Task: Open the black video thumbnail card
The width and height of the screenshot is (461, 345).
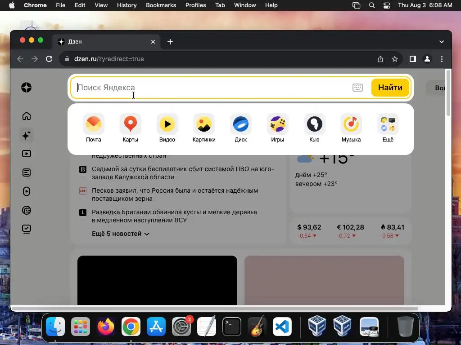Action: (157, 280)
